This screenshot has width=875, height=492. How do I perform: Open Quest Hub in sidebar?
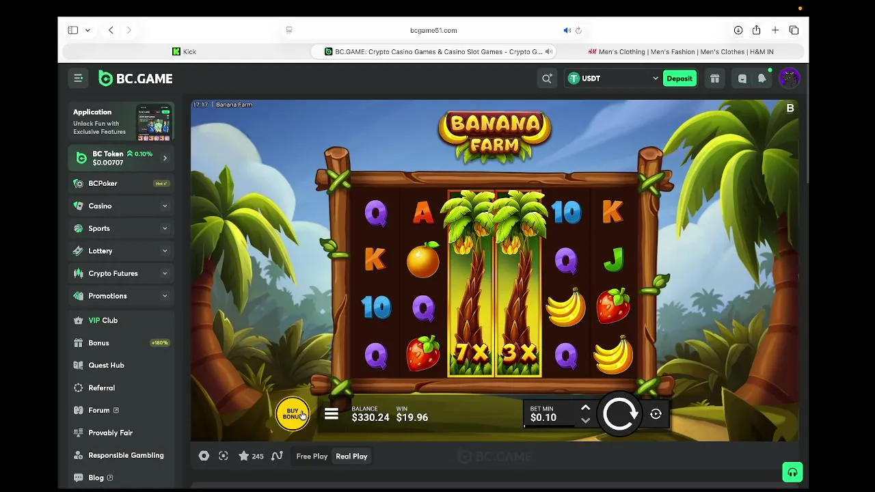click(x=121, y=365)
